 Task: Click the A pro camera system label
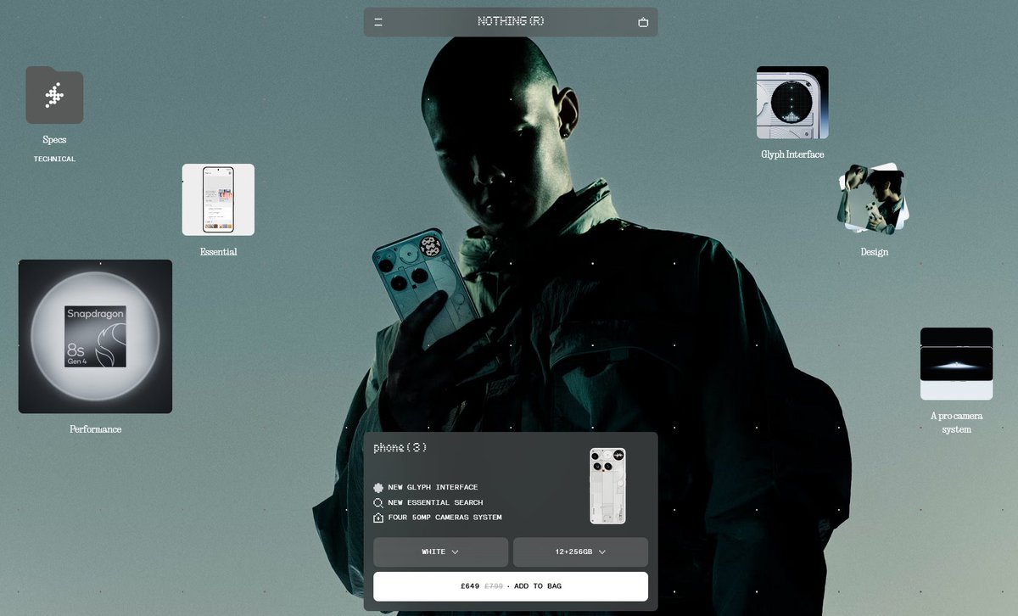click(956, 423)
